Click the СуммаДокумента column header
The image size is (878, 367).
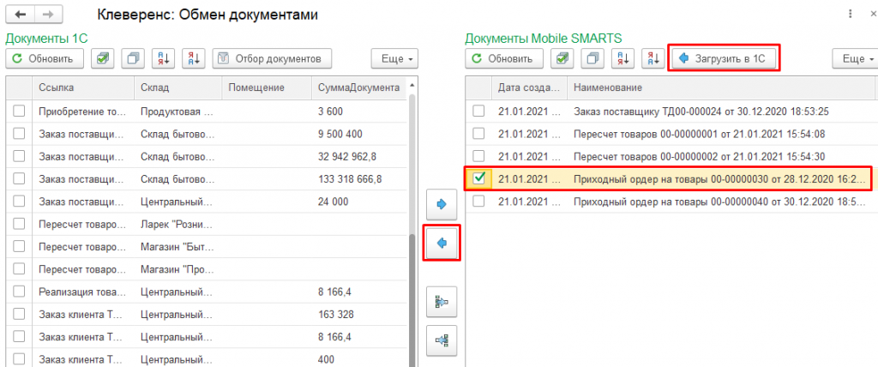click(x=357, y=87)
